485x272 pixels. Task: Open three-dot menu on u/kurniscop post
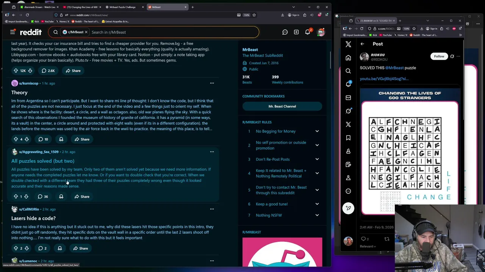(212, 83)
